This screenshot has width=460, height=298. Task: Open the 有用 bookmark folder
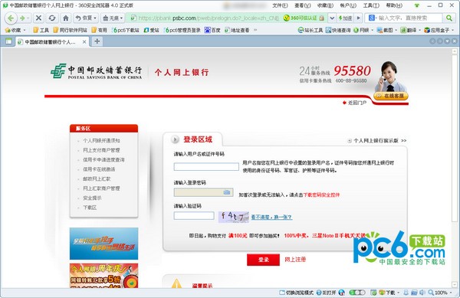click(99, 30)
